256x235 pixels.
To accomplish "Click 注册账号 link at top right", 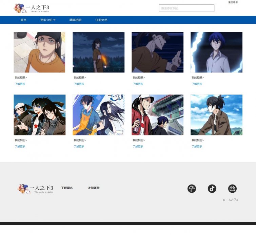I will pyautogui.click(x=233, y=2).
